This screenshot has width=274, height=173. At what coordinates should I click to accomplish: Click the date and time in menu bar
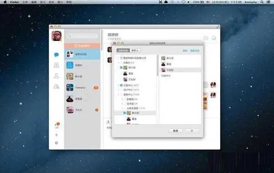(227, 2)
